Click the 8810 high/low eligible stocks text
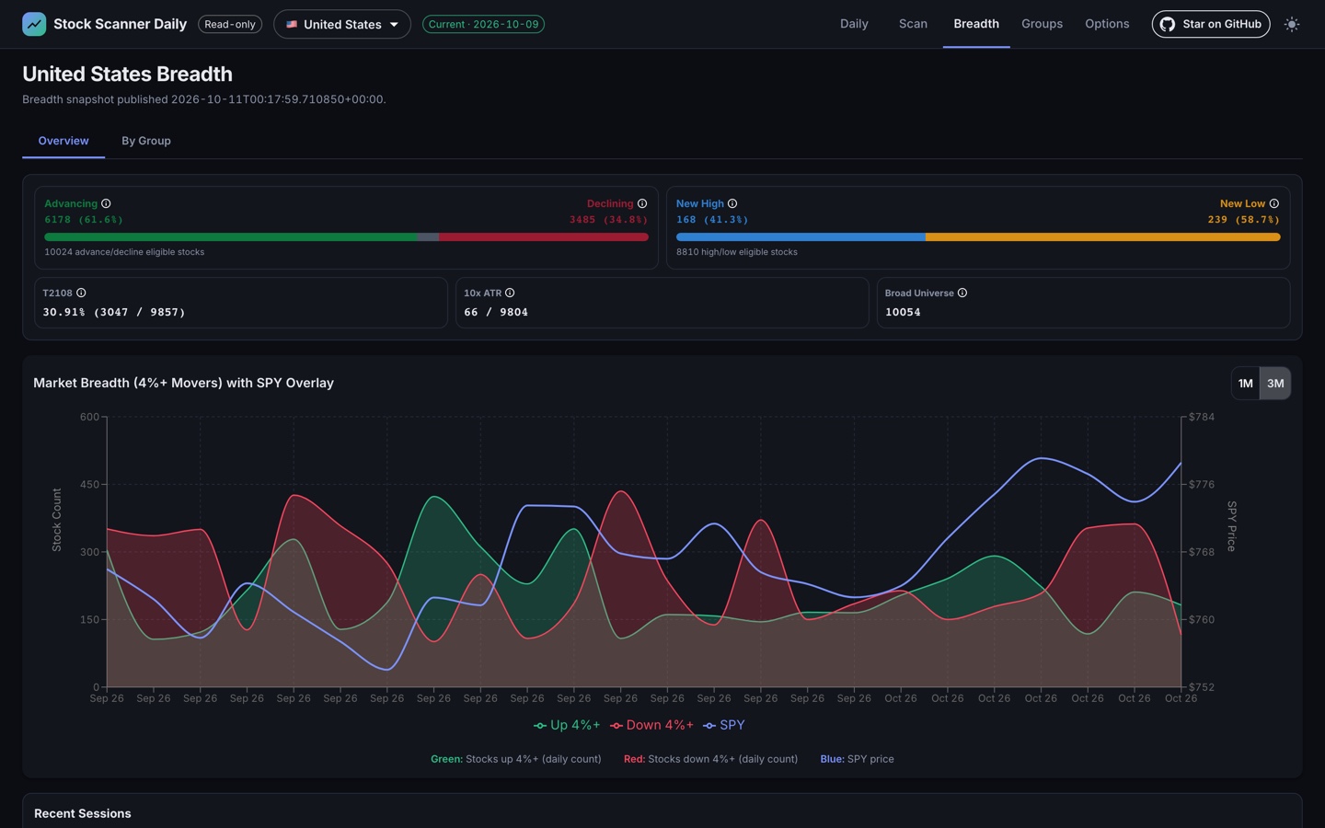This screenshot has height=828, width=1325. pyautogui.click(x=737, y=252)
